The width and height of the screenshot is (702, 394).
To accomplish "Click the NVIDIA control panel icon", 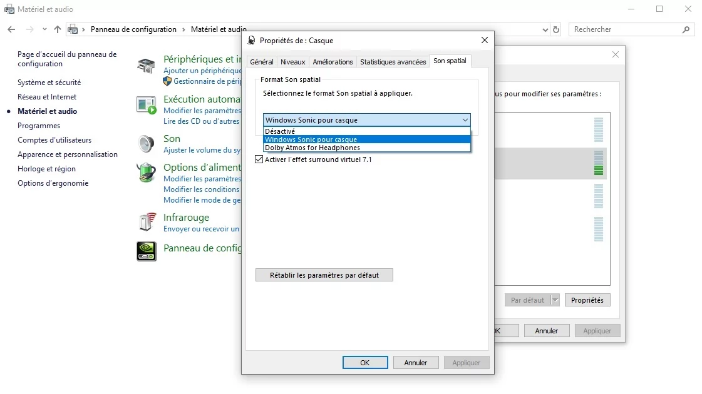I will click(147, 251).
